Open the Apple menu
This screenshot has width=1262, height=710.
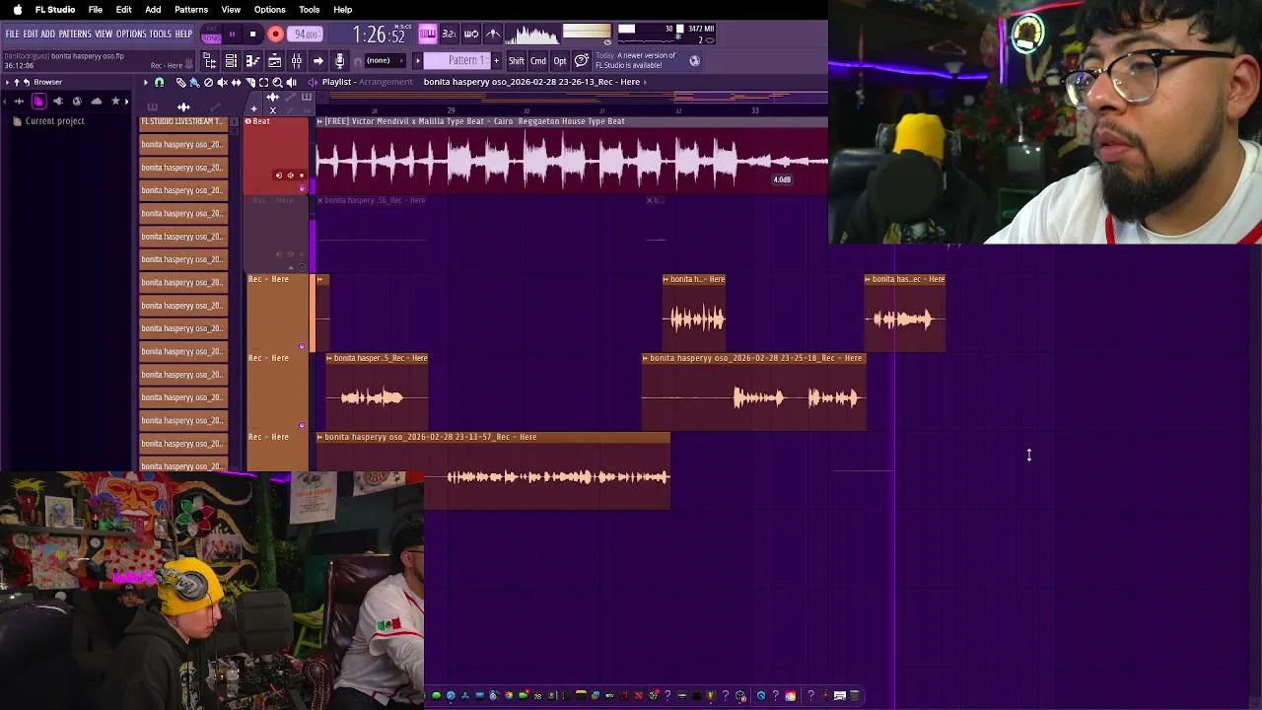pos(17,10)
